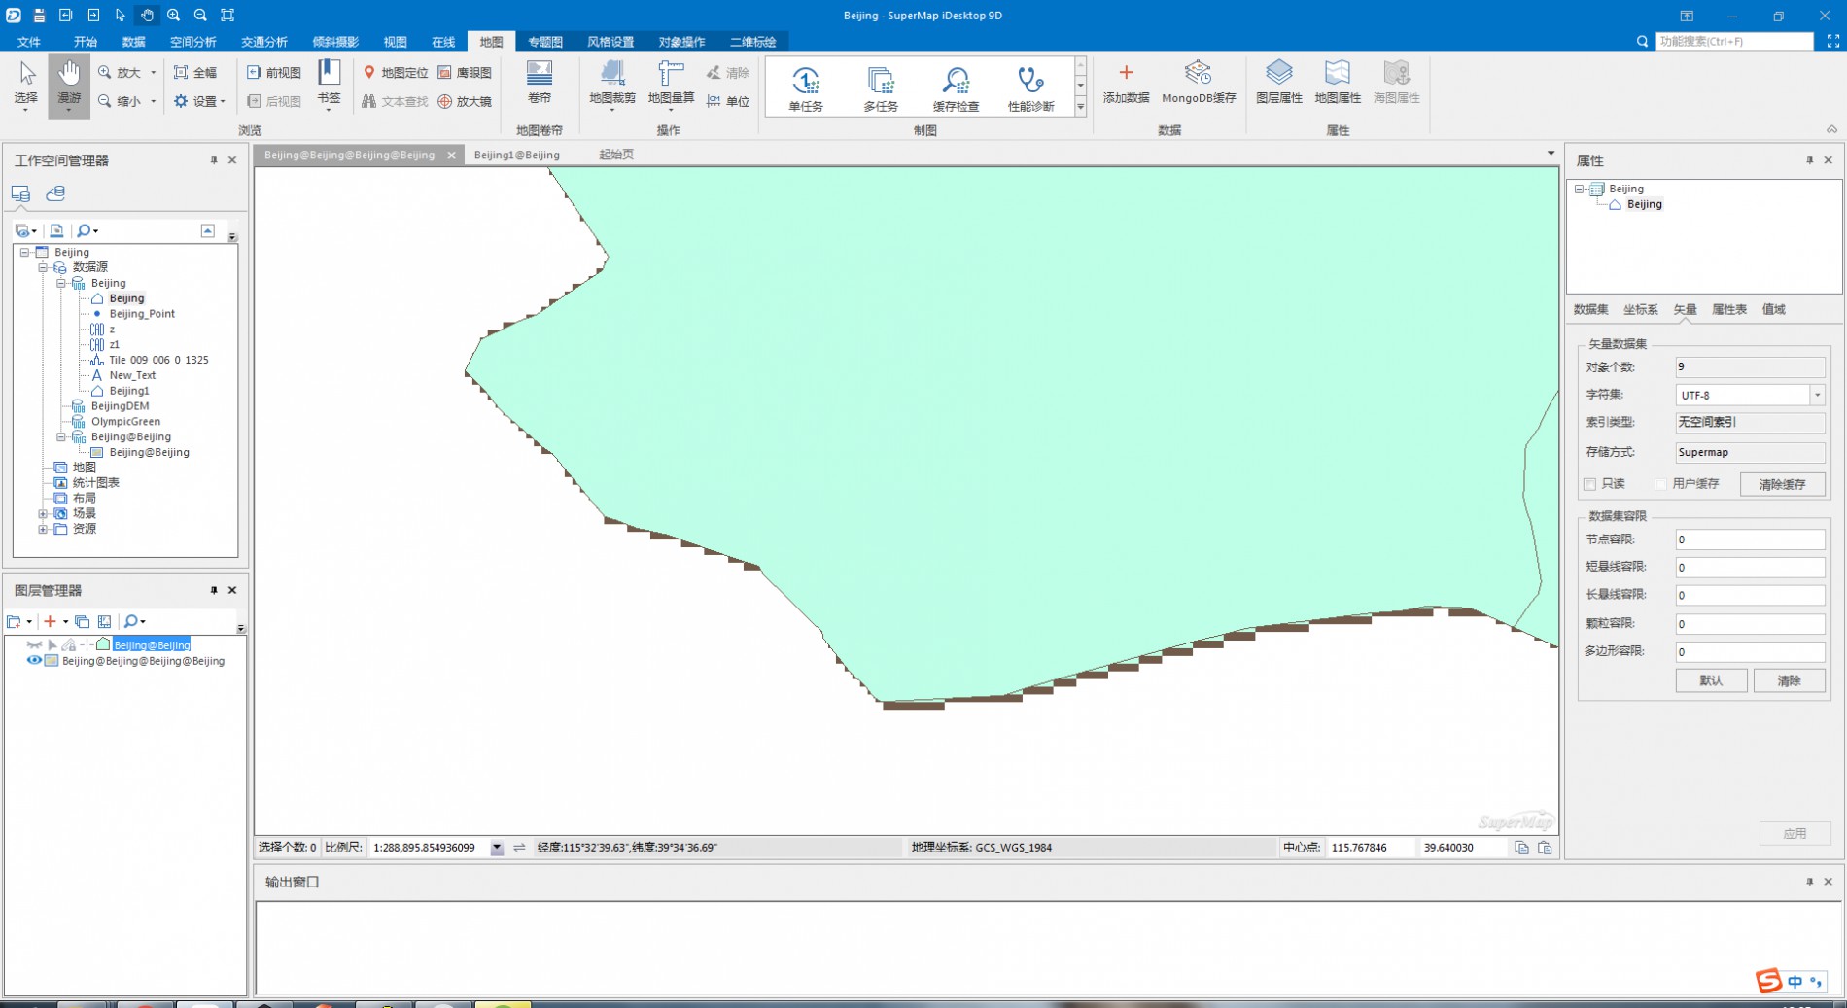The image size is (1847, 1008).
Task: Toggle visibility eye of Beijing@Beijing@Beijing@Beijing layer
Action: (34, 661)
